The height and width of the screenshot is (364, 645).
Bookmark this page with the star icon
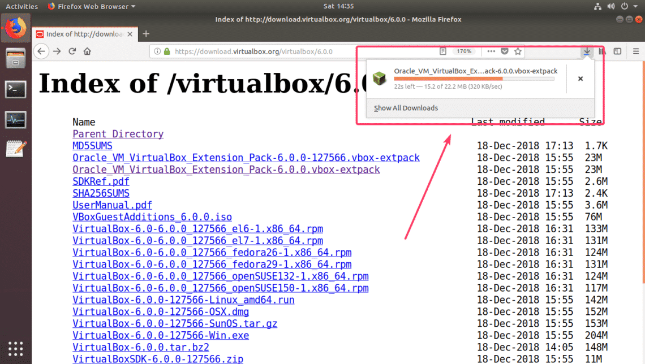coord(518,51)
